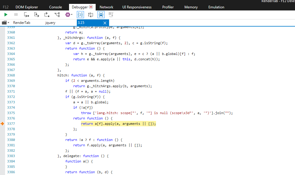Image resolution: width=295 pixels, height=175 pixels.
Task: Click orange execution pointer at line 3377
Action: [2, 124]
